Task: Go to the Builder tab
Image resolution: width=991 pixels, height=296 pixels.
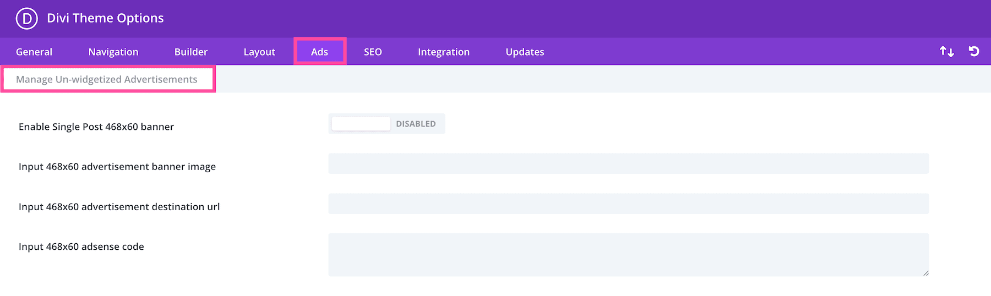Action: (x=191, y=52)
